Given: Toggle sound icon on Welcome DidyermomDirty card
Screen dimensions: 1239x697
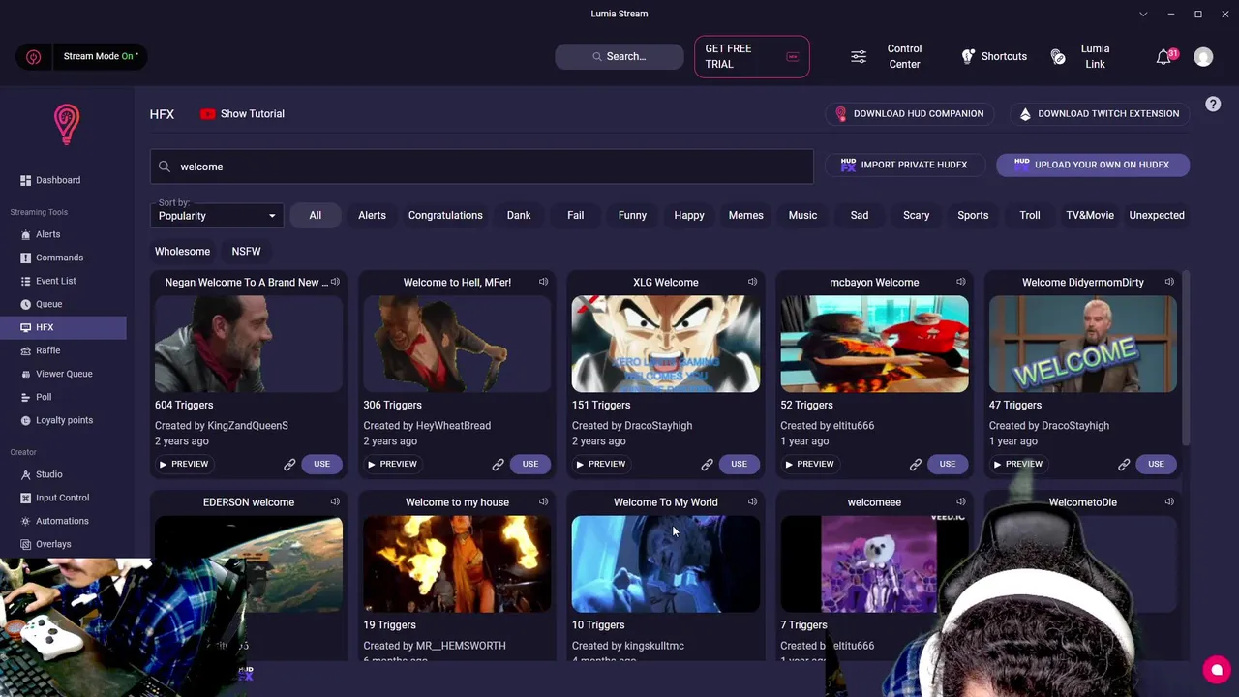Looking at the screenshot, I should tap(1169, 282).
